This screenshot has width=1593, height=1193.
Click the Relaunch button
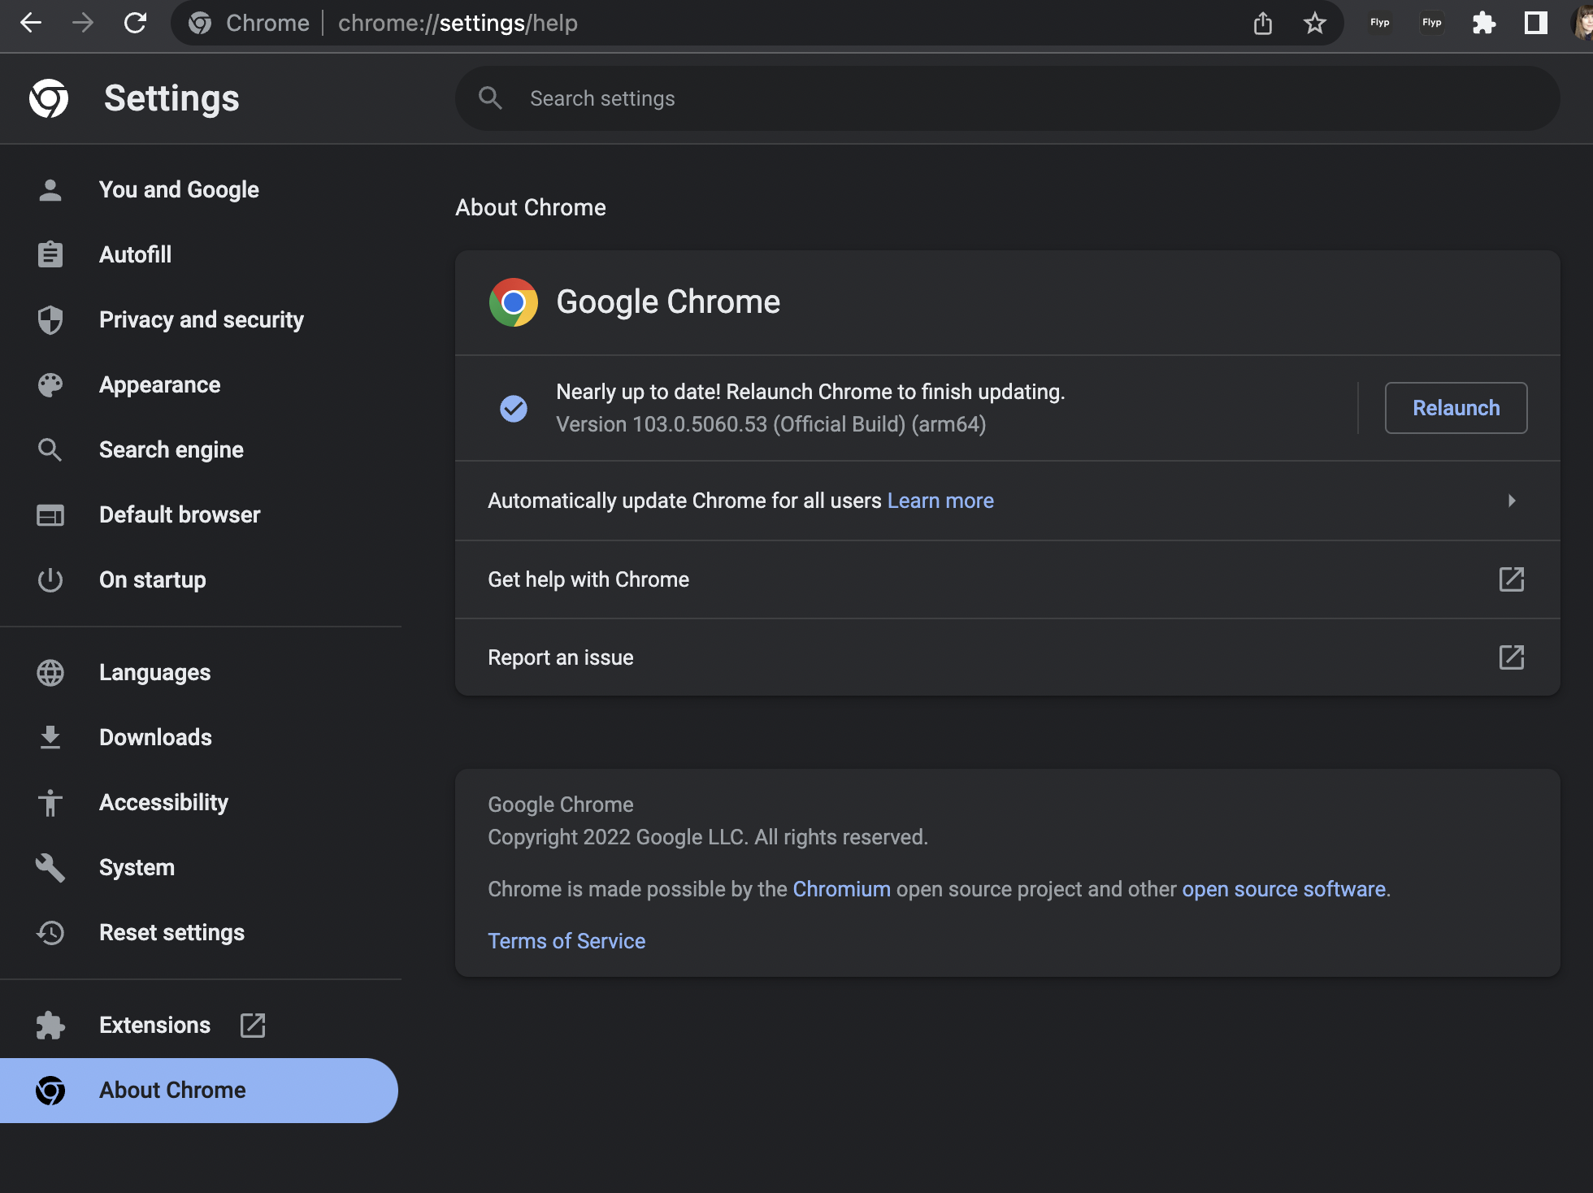pos(1455,408)
